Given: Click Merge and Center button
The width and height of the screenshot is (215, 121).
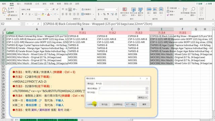Looking at the screenshot, I should coord(86,14).
